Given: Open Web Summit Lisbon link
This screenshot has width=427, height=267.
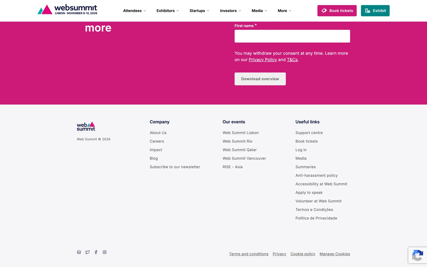Looking at the screenshot, I should tap(241, 133).
